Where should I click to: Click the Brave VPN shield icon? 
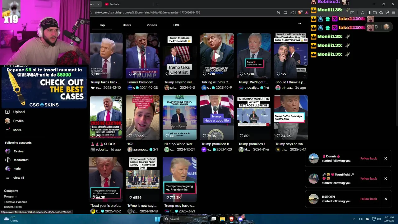(387, 12)
